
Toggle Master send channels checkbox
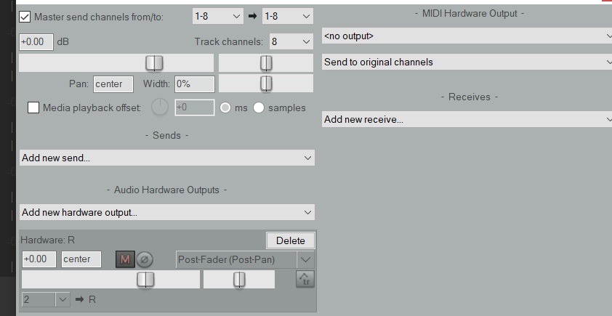coord(25,16)
